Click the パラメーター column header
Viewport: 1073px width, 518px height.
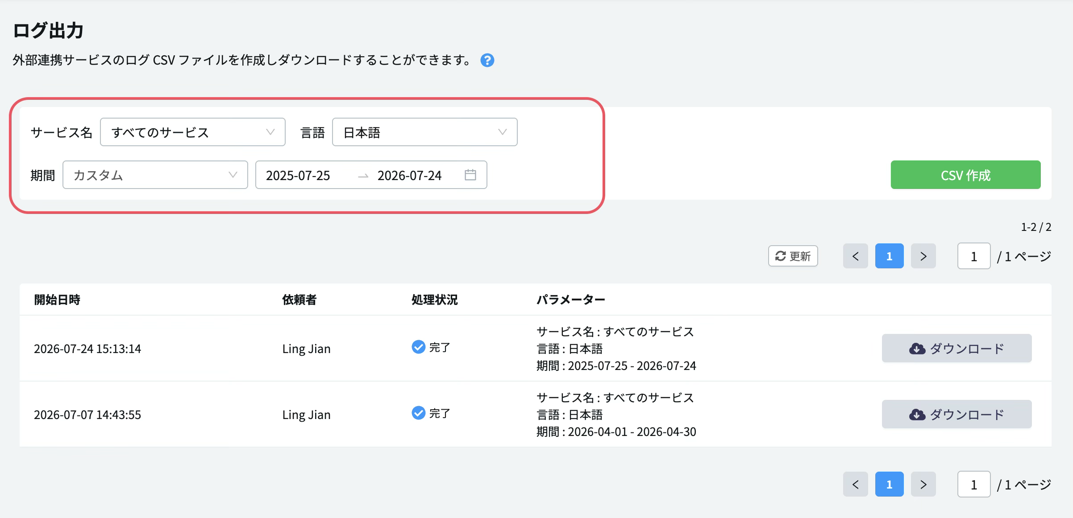pos(570,300)
